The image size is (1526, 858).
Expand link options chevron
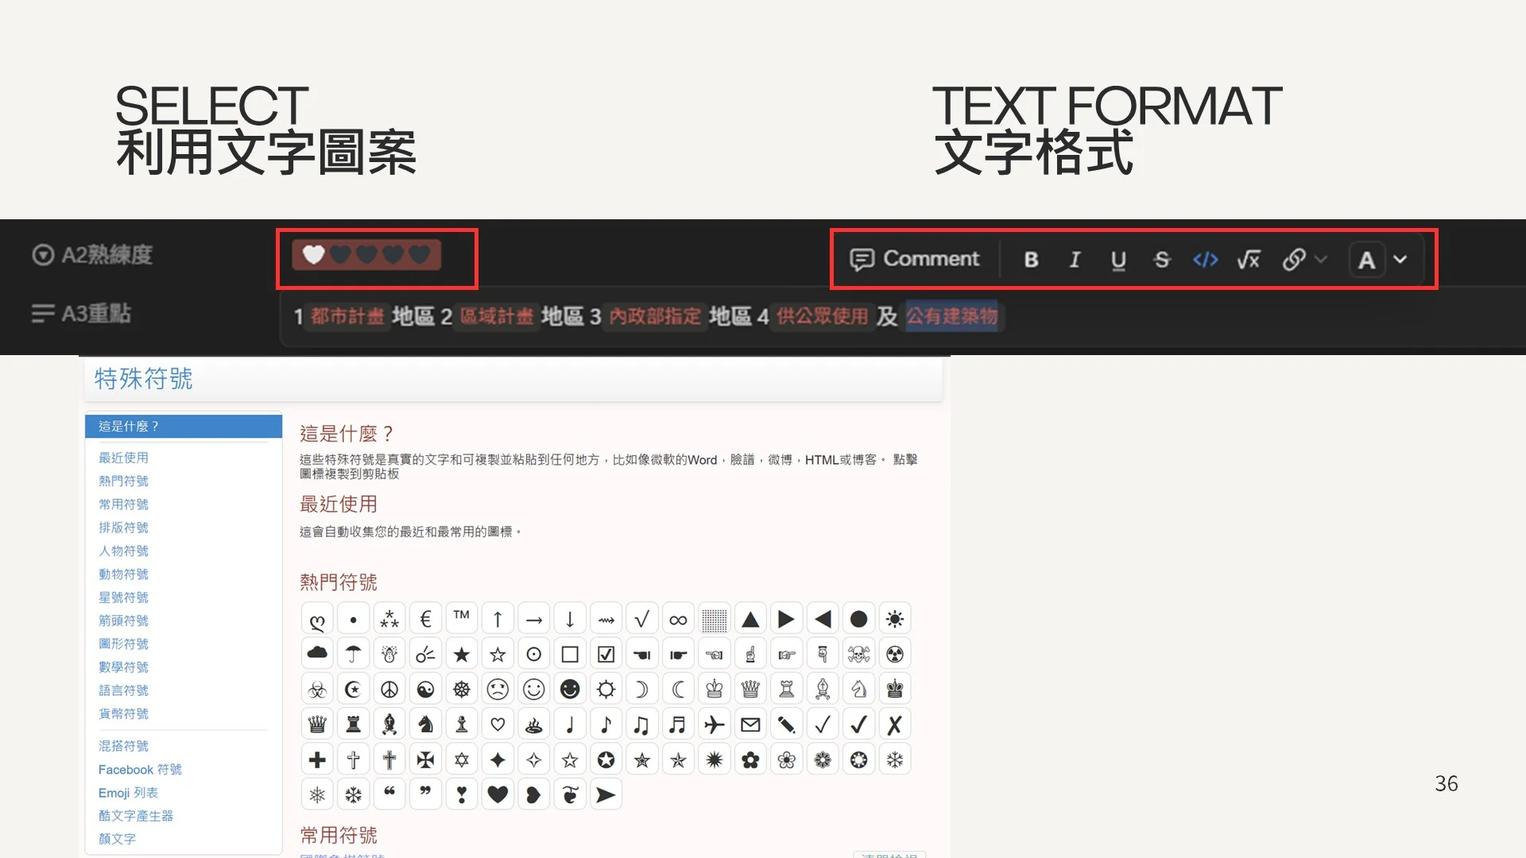pyautogui.click(x=1321, y=260)
